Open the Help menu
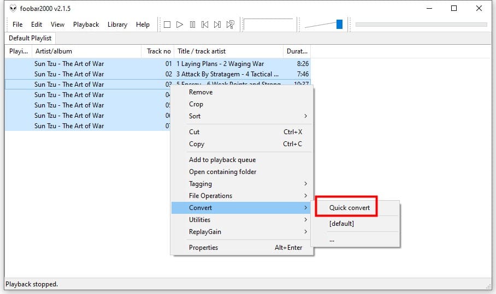The height and width of the screenshot is (294, 496). (x=143, y=25)
